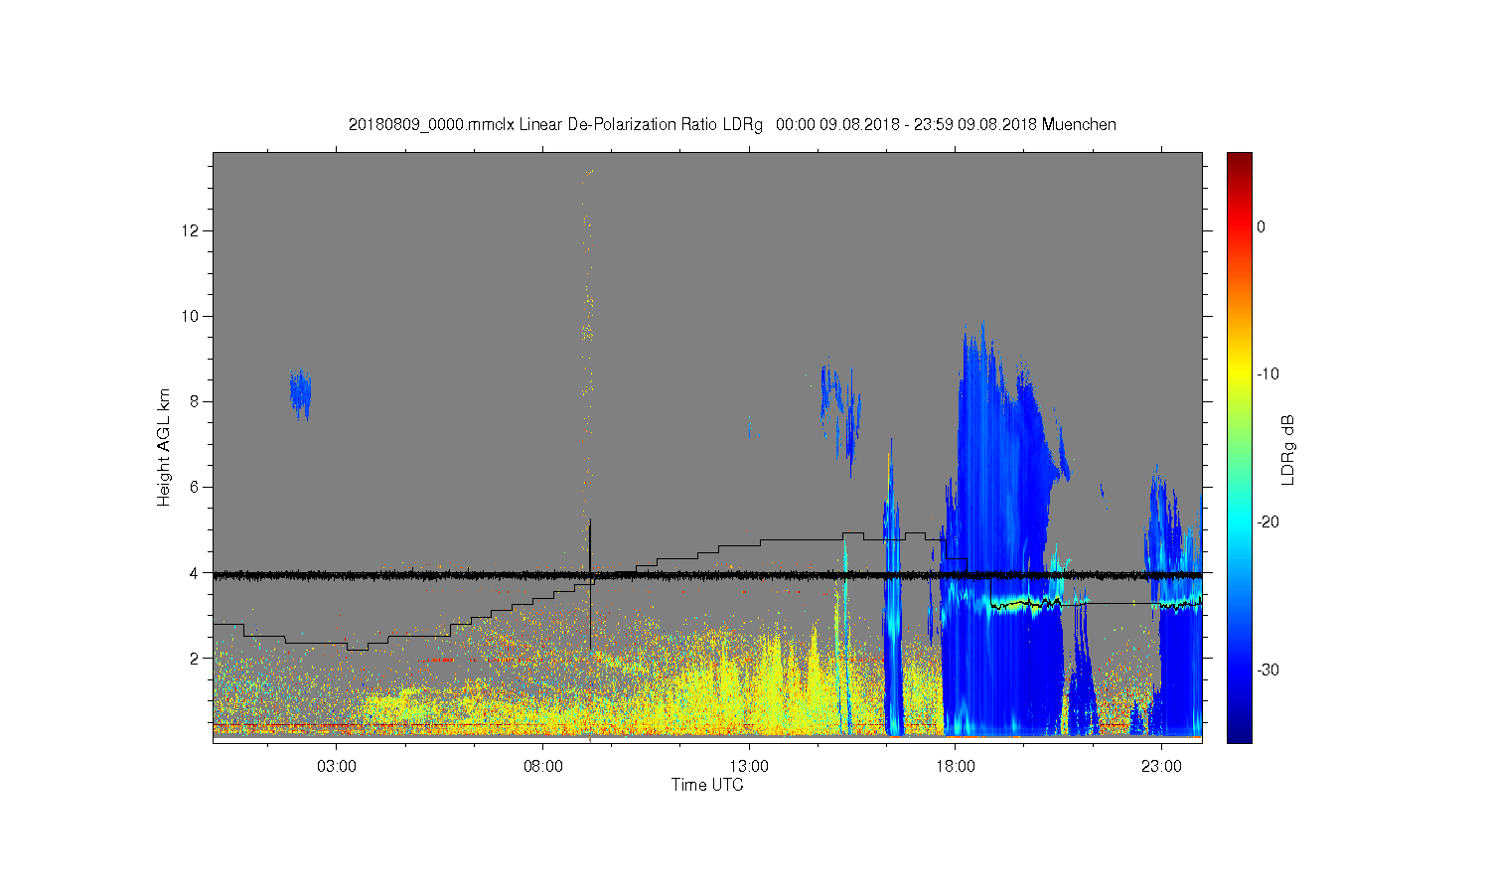Screen dimensions: 1490x894
Task: Click the height tick label 12
Action: (x=191, y=231)
